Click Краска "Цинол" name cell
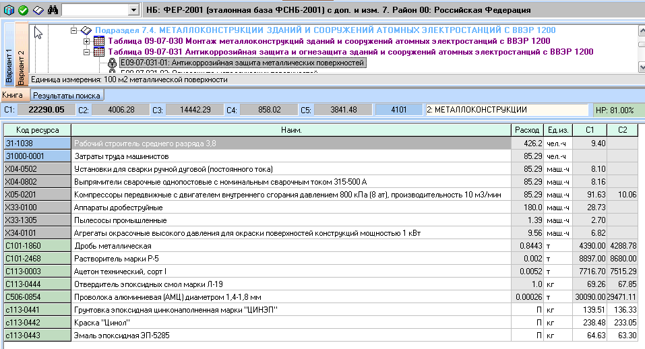The width and height of the screenshot is (645, 349). click(x=291, y=323)
